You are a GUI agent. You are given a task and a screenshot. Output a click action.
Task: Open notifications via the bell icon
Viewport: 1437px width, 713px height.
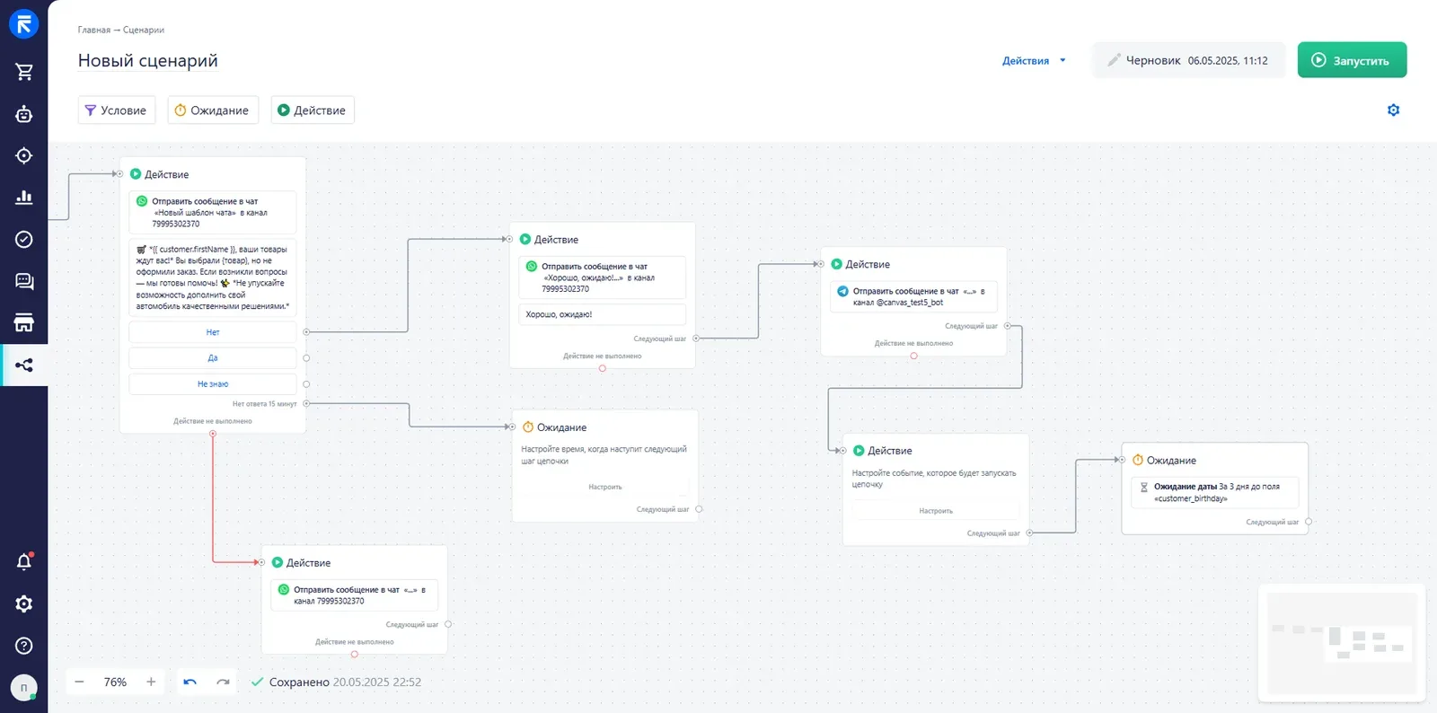[24, 562]
